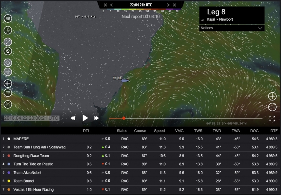Sort table by the DTF column header
This screenshot has width=281, height=195.
pos(274,131)
